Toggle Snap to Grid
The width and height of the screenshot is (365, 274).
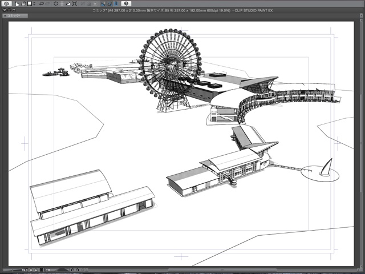pos(116,4)
